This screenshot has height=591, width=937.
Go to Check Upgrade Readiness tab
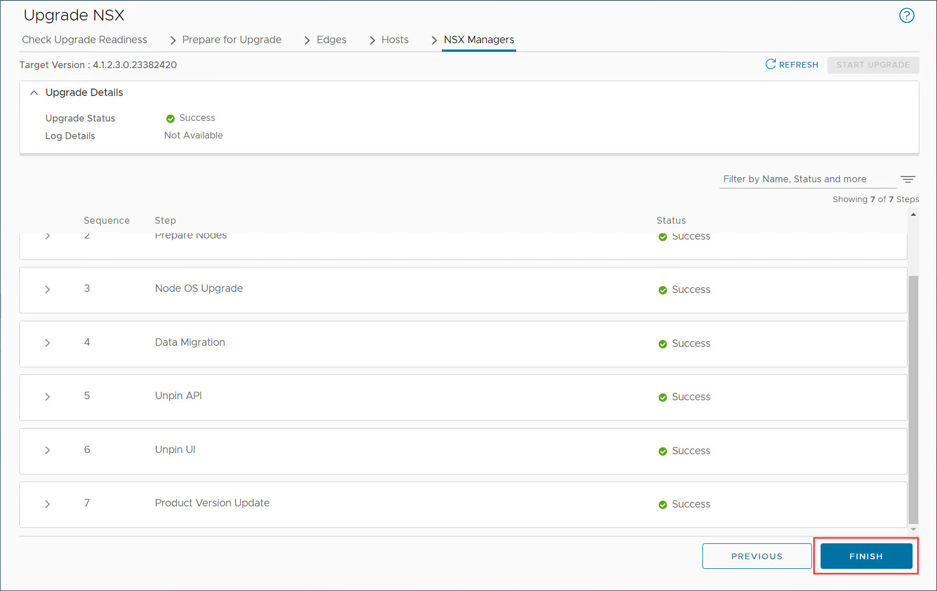point(85,40)
